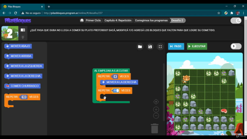
Task: Toggle the turbo lightning switch
Action: click(236, 46)
